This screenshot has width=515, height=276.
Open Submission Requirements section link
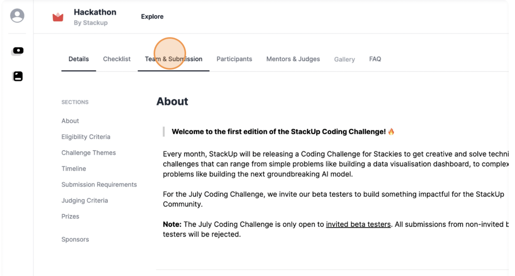click(99, 185)
